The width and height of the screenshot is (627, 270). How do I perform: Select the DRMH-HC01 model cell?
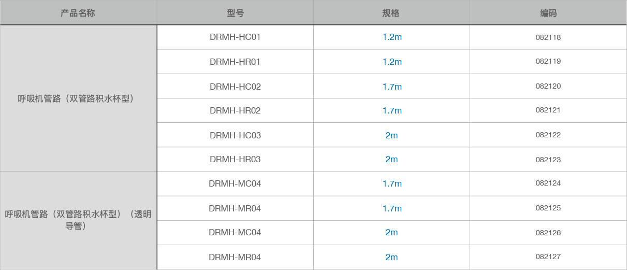coord(235,37)
